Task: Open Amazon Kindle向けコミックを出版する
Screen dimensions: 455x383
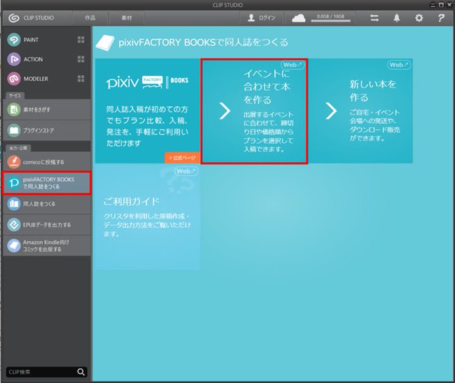Action: pos(47,245)
